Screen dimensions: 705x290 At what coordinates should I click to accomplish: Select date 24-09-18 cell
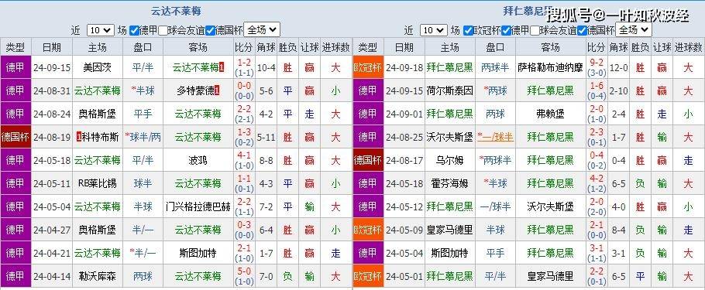point(404,68)
